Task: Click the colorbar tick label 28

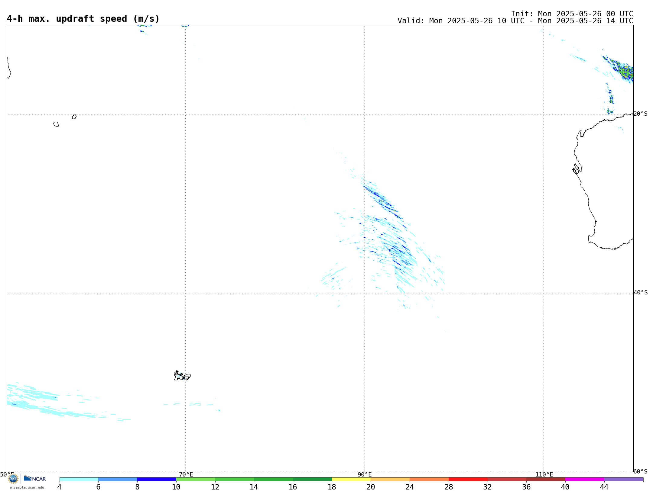Action: coord(449,487)
